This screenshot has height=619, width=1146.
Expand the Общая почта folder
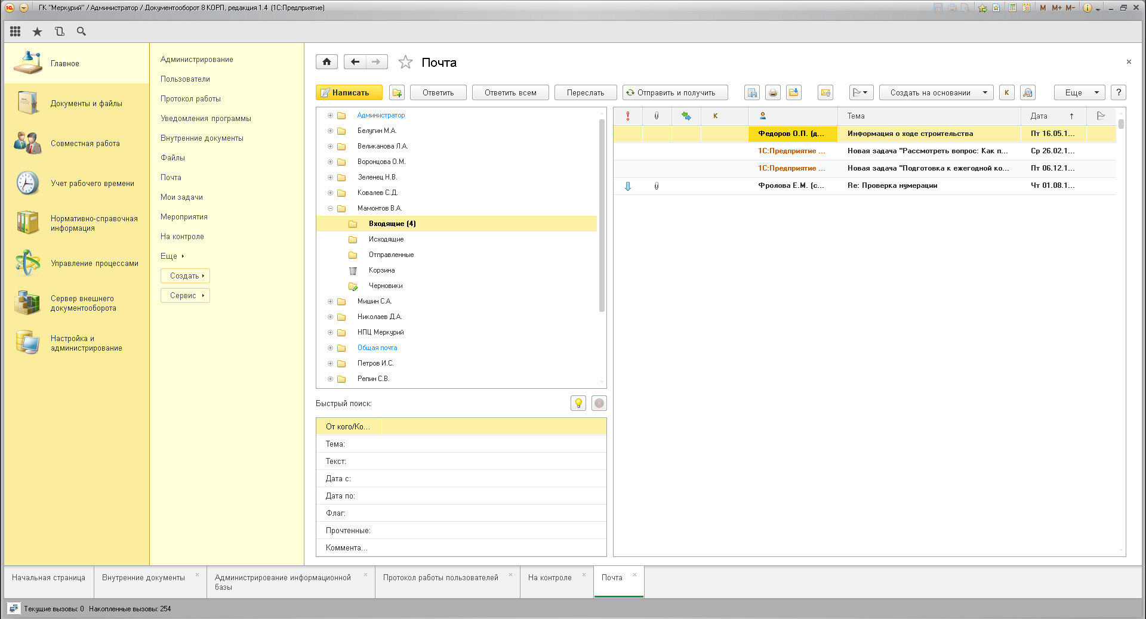(330, 348)
